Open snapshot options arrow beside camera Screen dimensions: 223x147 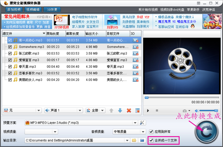coord(189,111)
